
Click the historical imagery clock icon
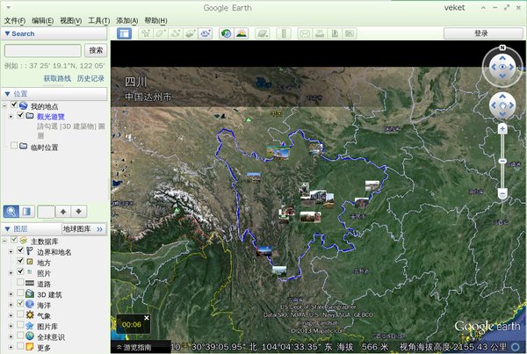coord(227,33)
